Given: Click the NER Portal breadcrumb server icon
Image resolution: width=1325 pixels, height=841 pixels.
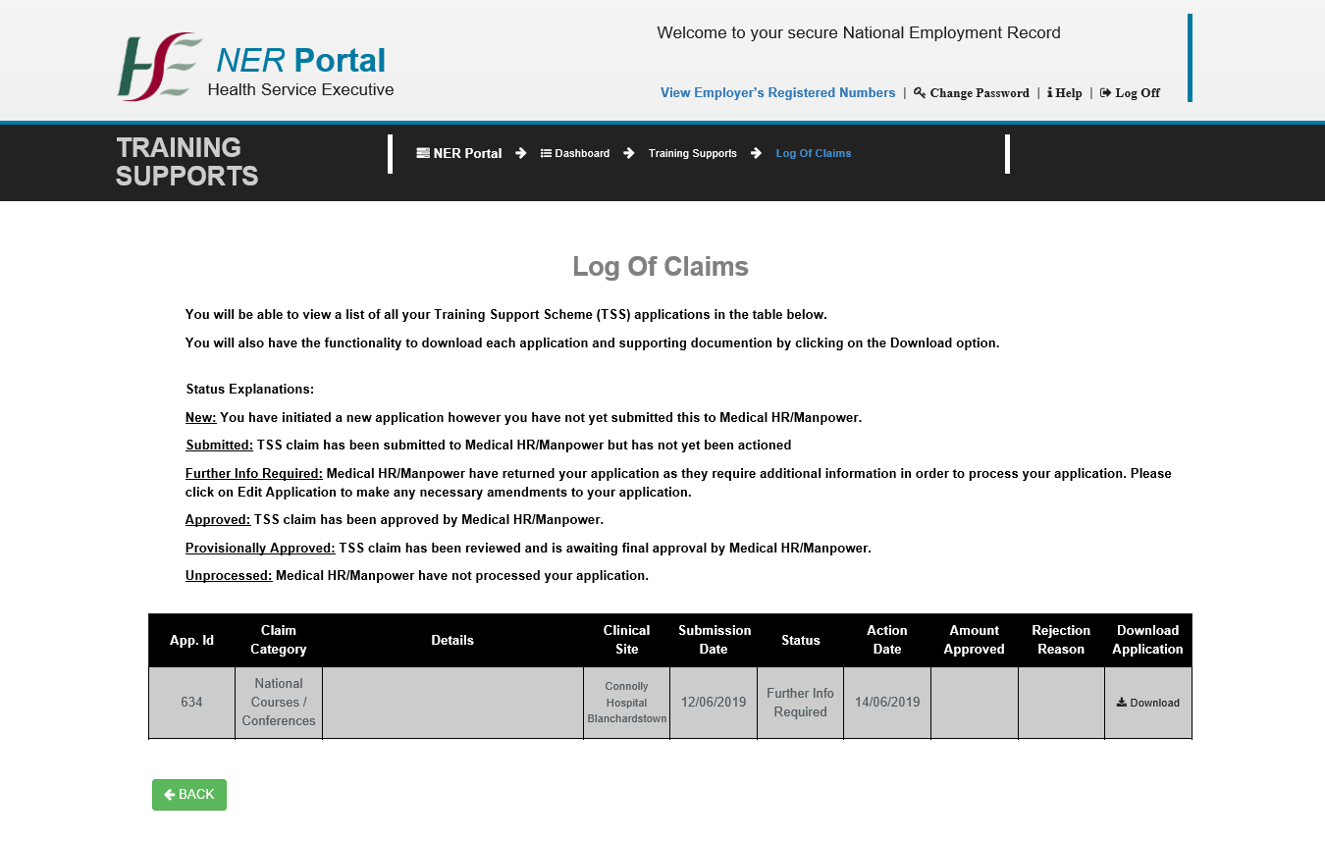Looking at the screenshot, I should click(423, 153).
